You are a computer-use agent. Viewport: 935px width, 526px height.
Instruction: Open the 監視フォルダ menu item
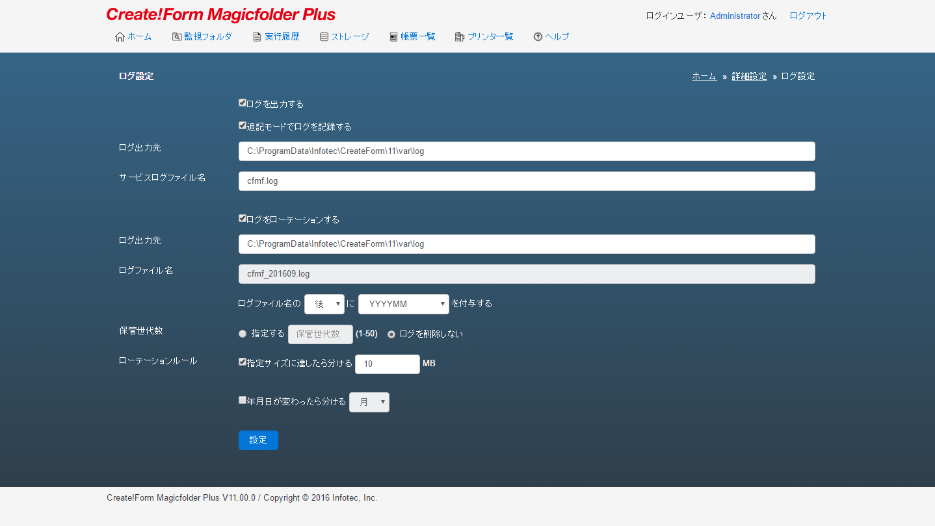[x=207, y=37]
